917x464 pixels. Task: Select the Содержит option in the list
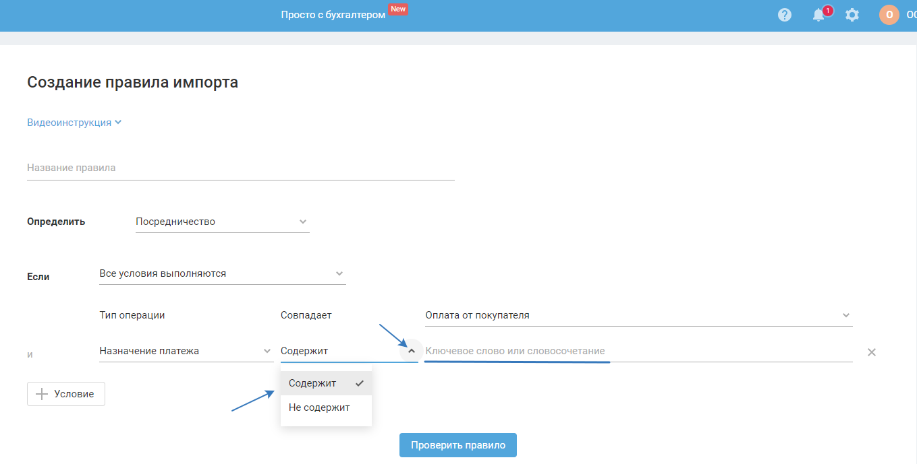pyautogui.click(x=313, y=383)
